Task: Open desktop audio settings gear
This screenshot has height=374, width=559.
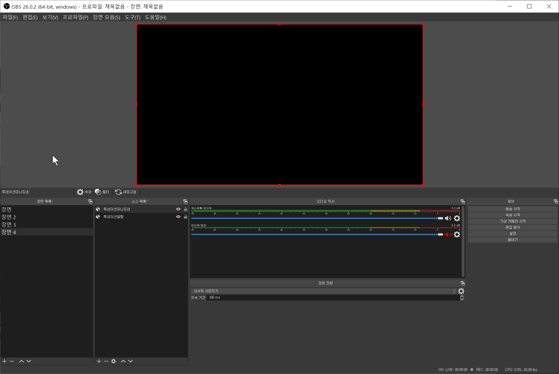Action: pyautogui.click(x=457, y=218)
